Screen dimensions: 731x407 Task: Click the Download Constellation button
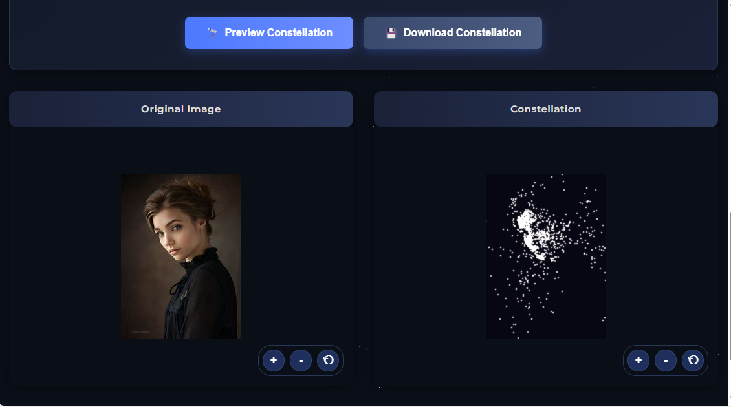pos(453,33)
